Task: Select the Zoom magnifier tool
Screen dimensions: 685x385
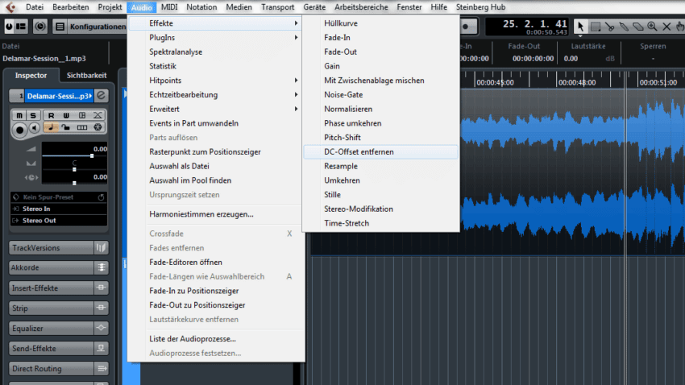Action: [651, 27]
